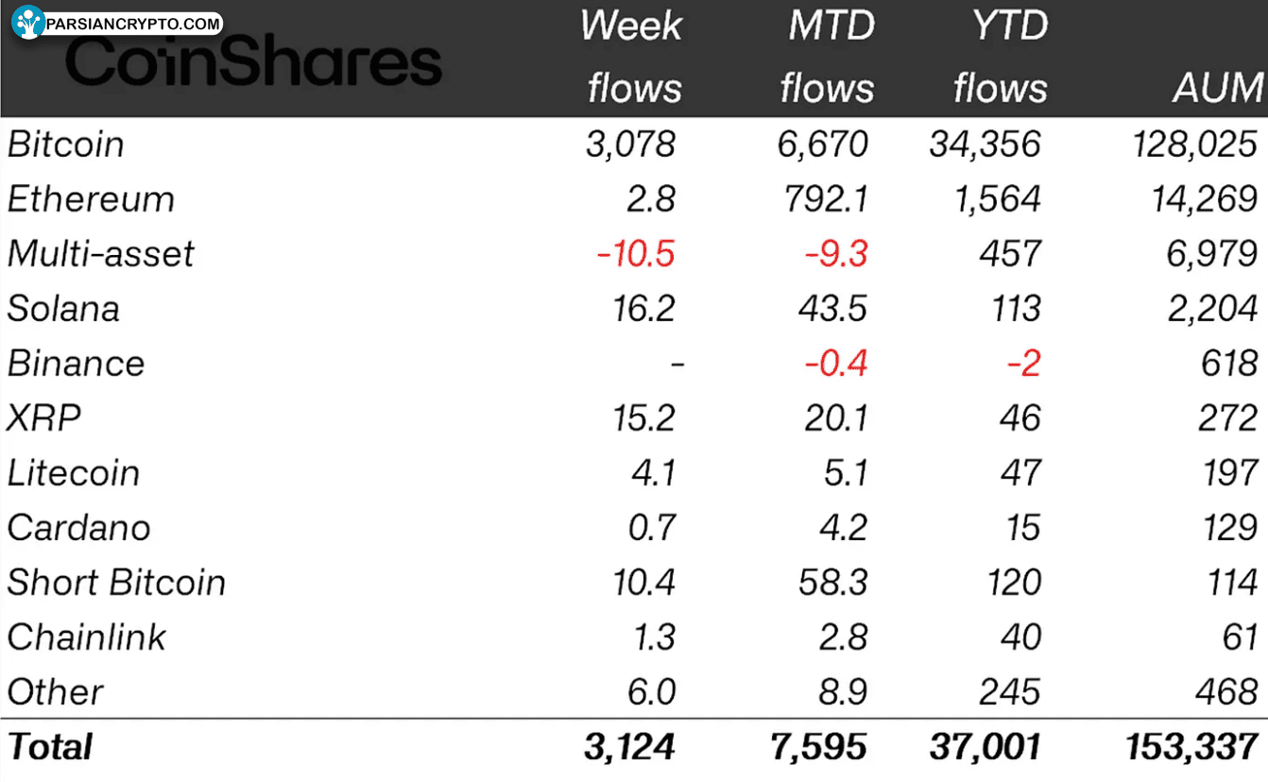Select the Week flows column header
1268x782 pixels.
[x=632, y=57]
